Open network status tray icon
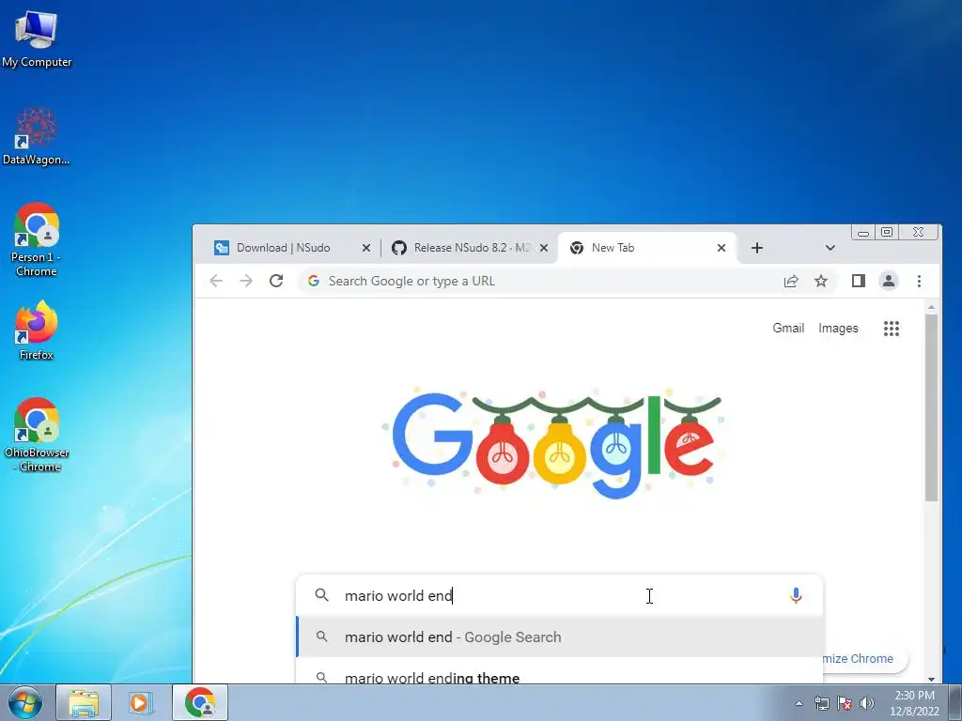The image size is (962, 721). click(821, 703)
